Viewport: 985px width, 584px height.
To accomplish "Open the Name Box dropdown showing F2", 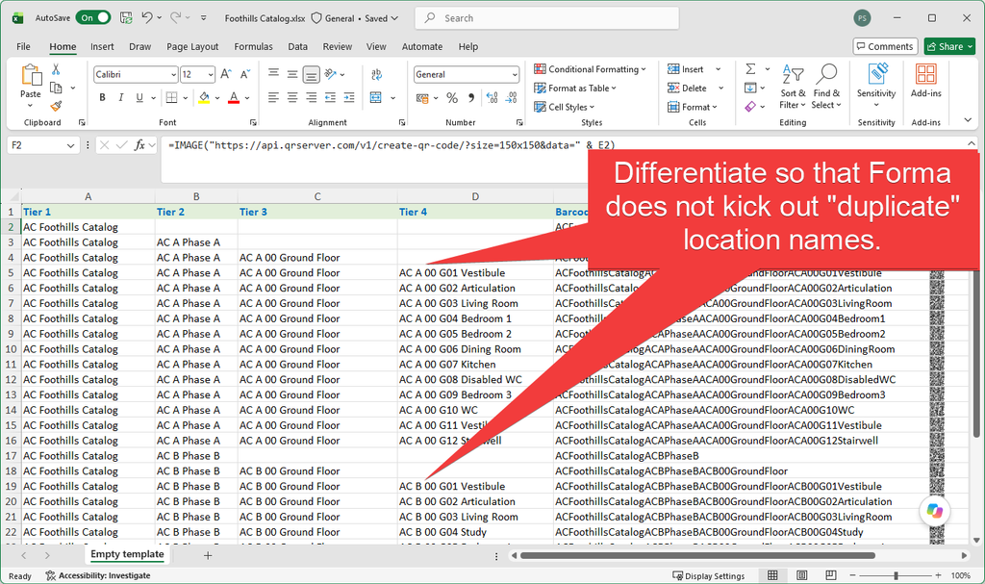I will [70, 145].
